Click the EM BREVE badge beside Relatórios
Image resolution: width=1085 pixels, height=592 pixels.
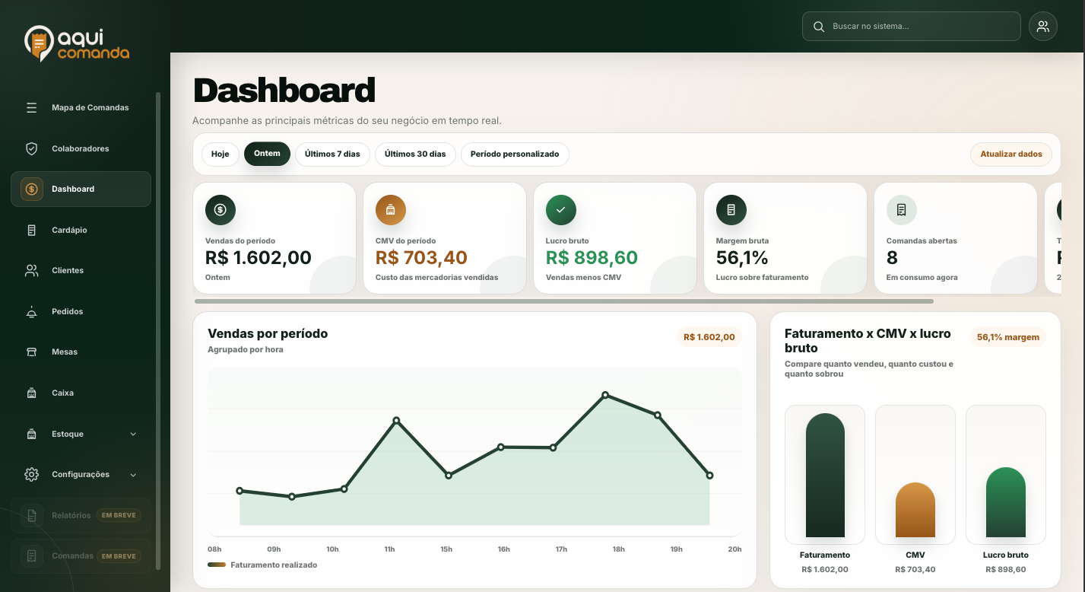coord(119,515)
